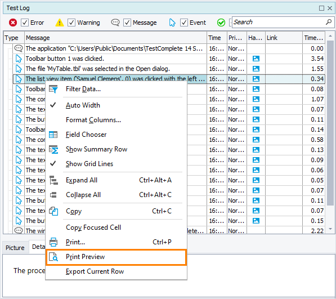
Task: Click the green checkmark filter icon
Action: [x=221, y=23]
